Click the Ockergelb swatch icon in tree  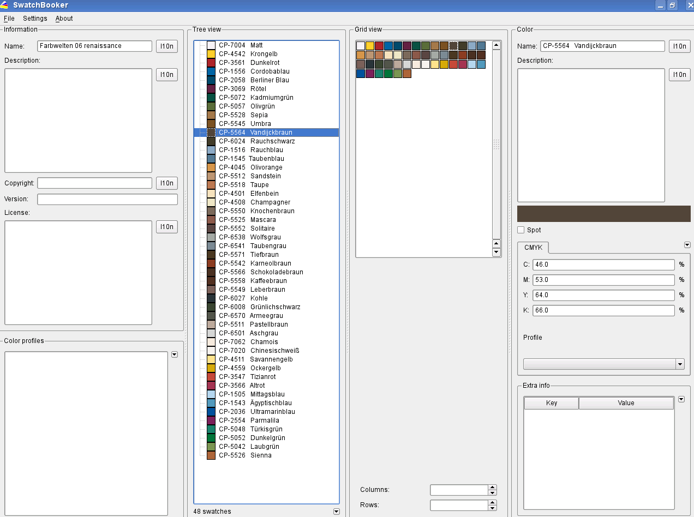211,368
